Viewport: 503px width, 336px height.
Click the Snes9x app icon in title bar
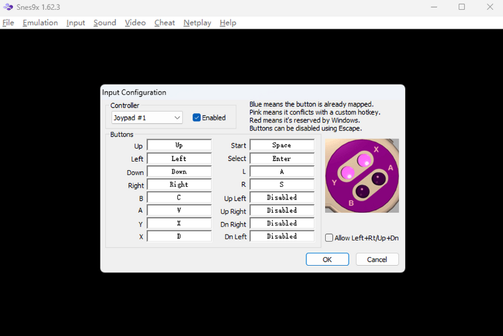[x=8, y=7]
